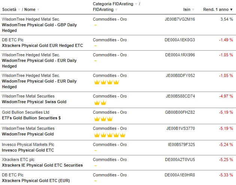Open WisdomTree Physical Gold - GBP Daily Hedged
Screen dimensions: 236x185
[x=39, y=28]
